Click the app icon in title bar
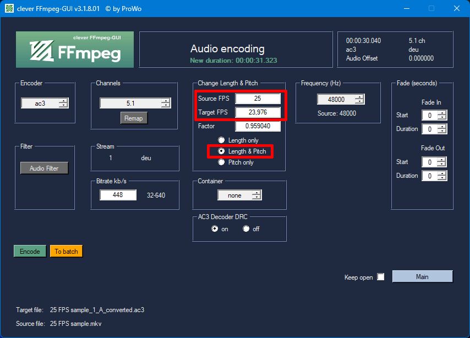This screenshot has width=470, height=338. 9,8
